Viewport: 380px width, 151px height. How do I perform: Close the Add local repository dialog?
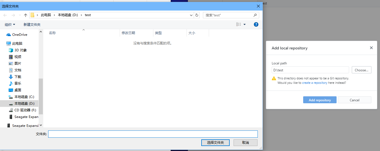pos(371,48)
